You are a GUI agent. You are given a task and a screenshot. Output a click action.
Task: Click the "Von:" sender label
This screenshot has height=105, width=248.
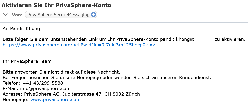(17, 15)
